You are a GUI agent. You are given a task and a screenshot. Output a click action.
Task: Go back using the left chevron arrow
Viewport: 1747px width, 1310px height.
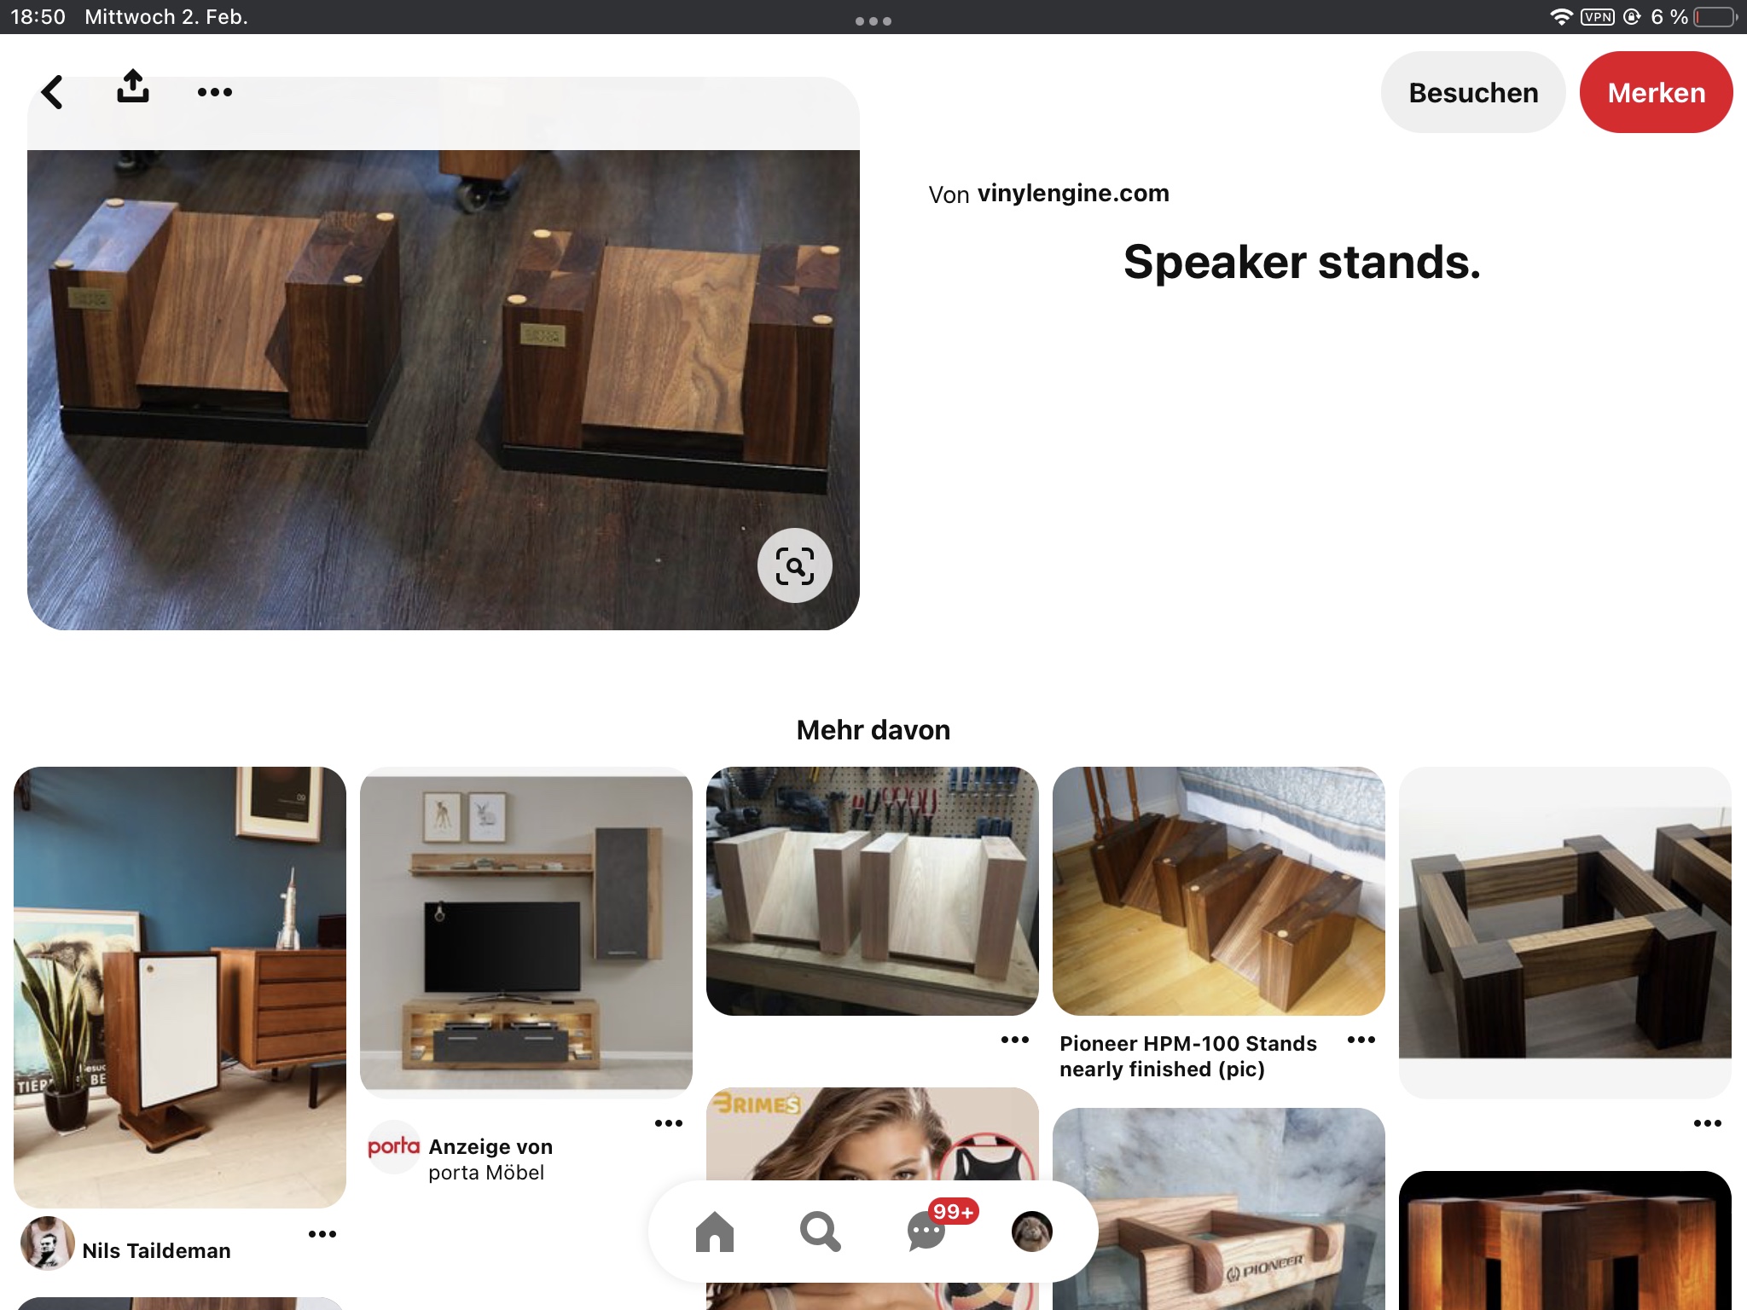[x=52, y=92]
